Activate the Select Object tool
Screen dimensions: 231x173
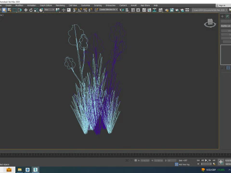click(x=4, y=10)
